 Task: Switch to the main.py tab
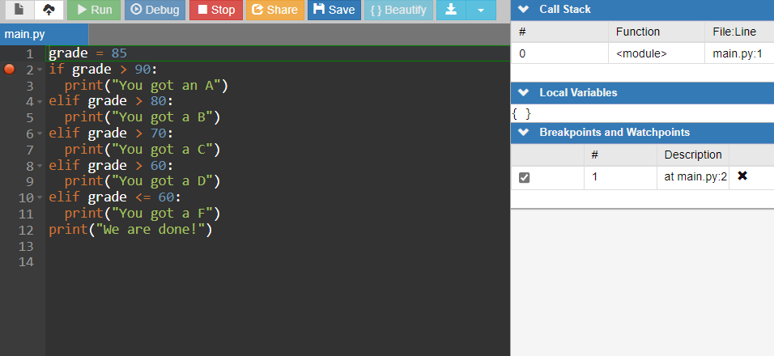pos(25,35)
